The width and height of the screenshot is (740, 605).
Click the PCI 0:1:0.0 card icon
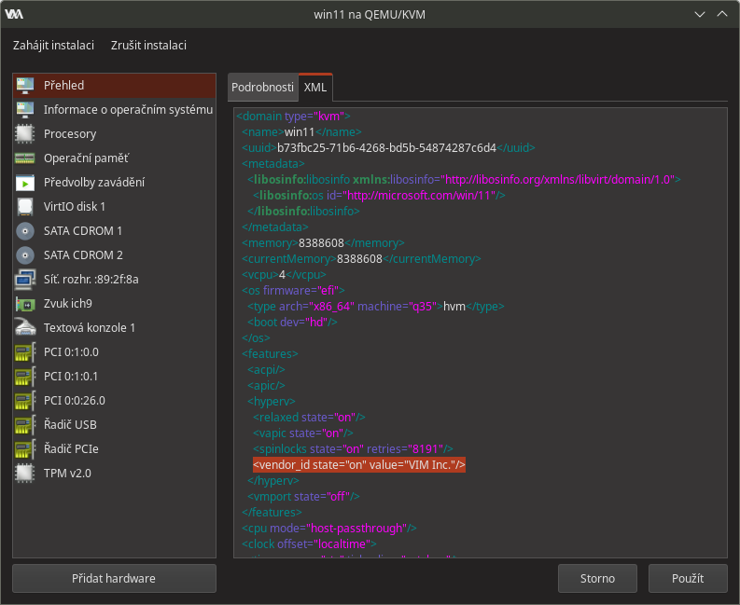pos(25,352)
